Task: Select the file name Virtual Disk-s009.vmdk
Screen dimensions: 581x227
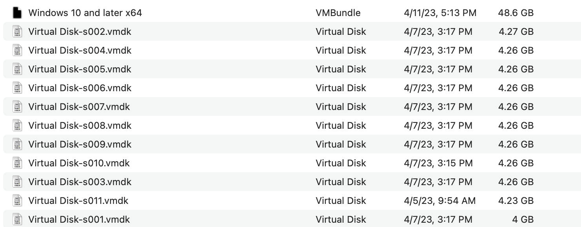Action: pos(80,144)
